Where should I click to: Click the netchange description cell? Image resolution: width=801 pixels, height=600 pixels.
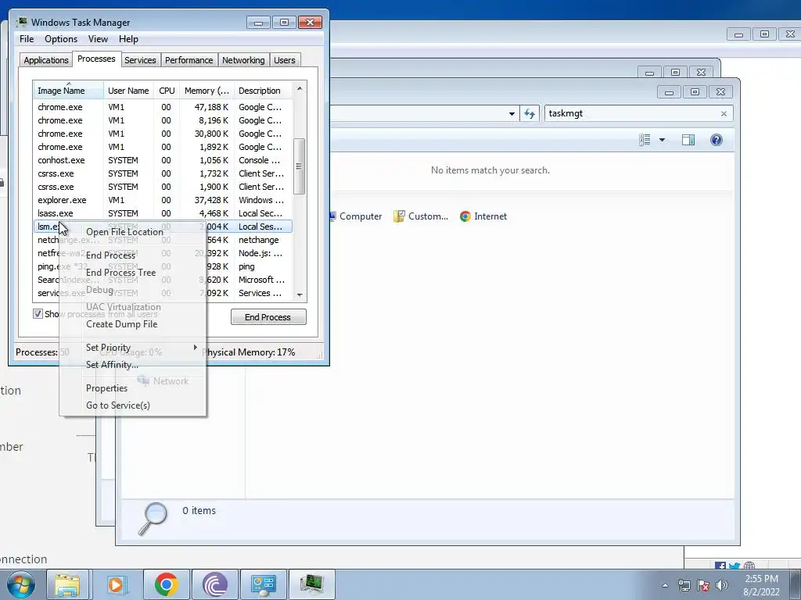tap(258, 240)
